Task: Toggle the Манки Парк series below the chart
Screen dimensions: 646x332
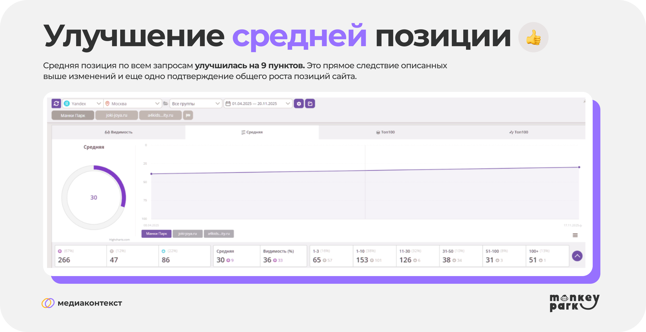Action: (156, 233)
